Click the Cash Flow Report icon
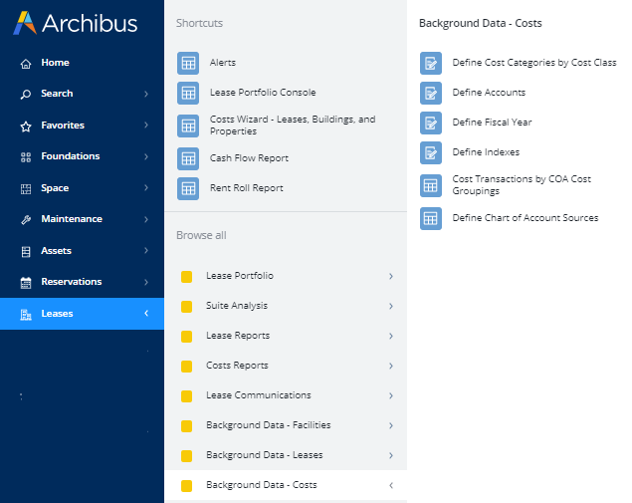Image resolution: width=632 pixels, height=503 pixels. point(187,158)
